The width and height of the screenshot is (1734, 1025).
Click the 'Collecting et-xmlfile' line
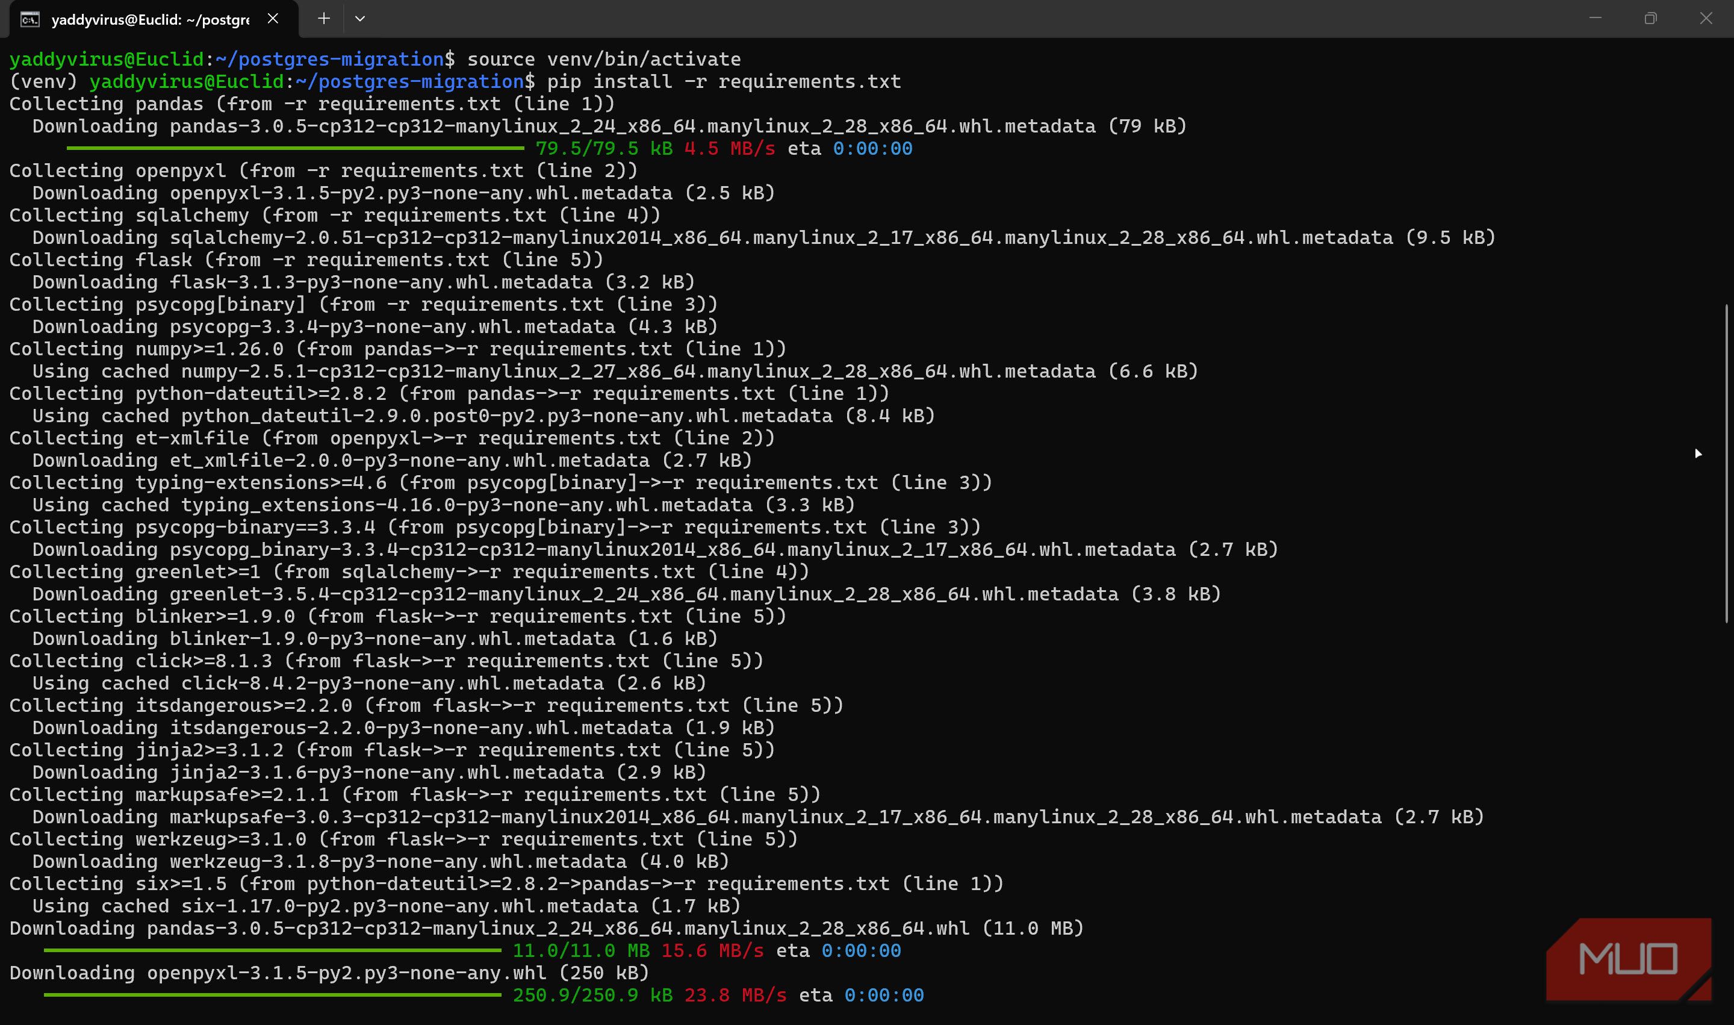pos(391,438)
